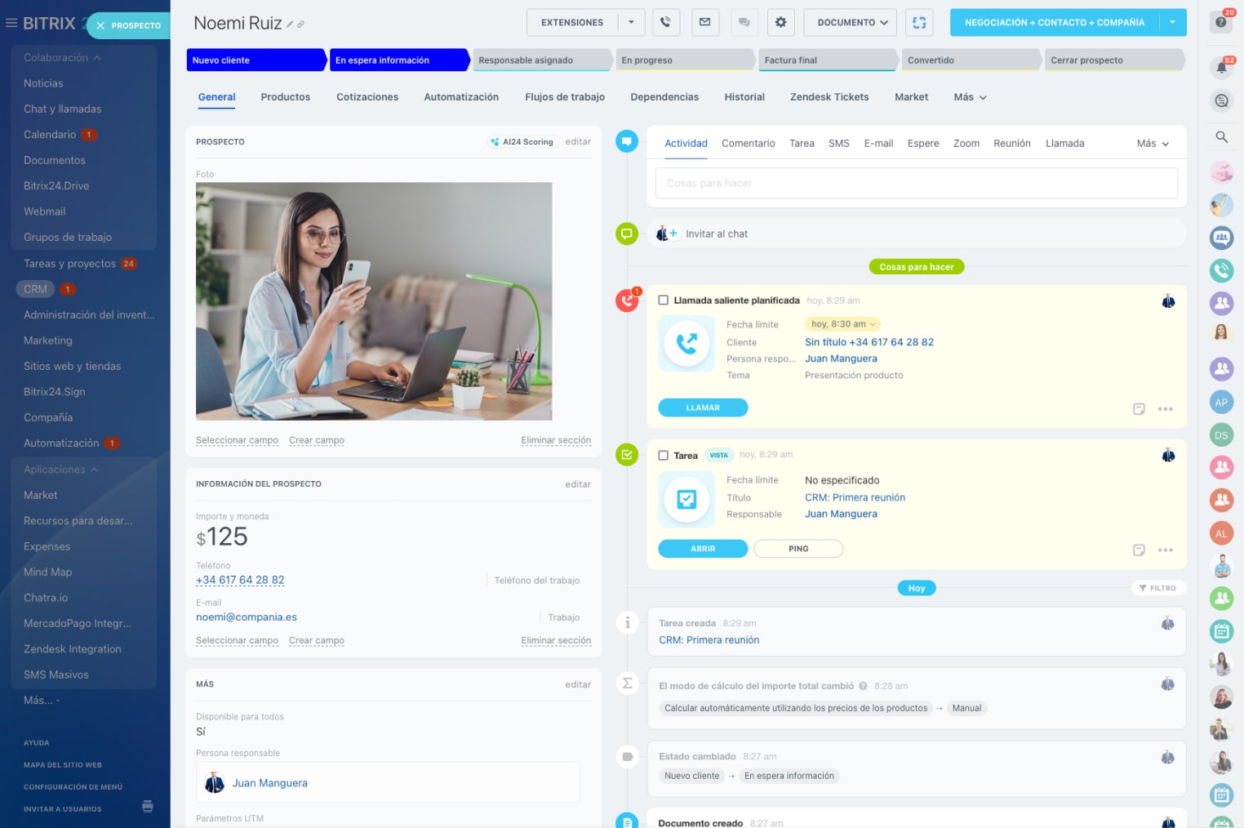Open settings gear icon in header
1244x828 pixels.
coord(780,23)
